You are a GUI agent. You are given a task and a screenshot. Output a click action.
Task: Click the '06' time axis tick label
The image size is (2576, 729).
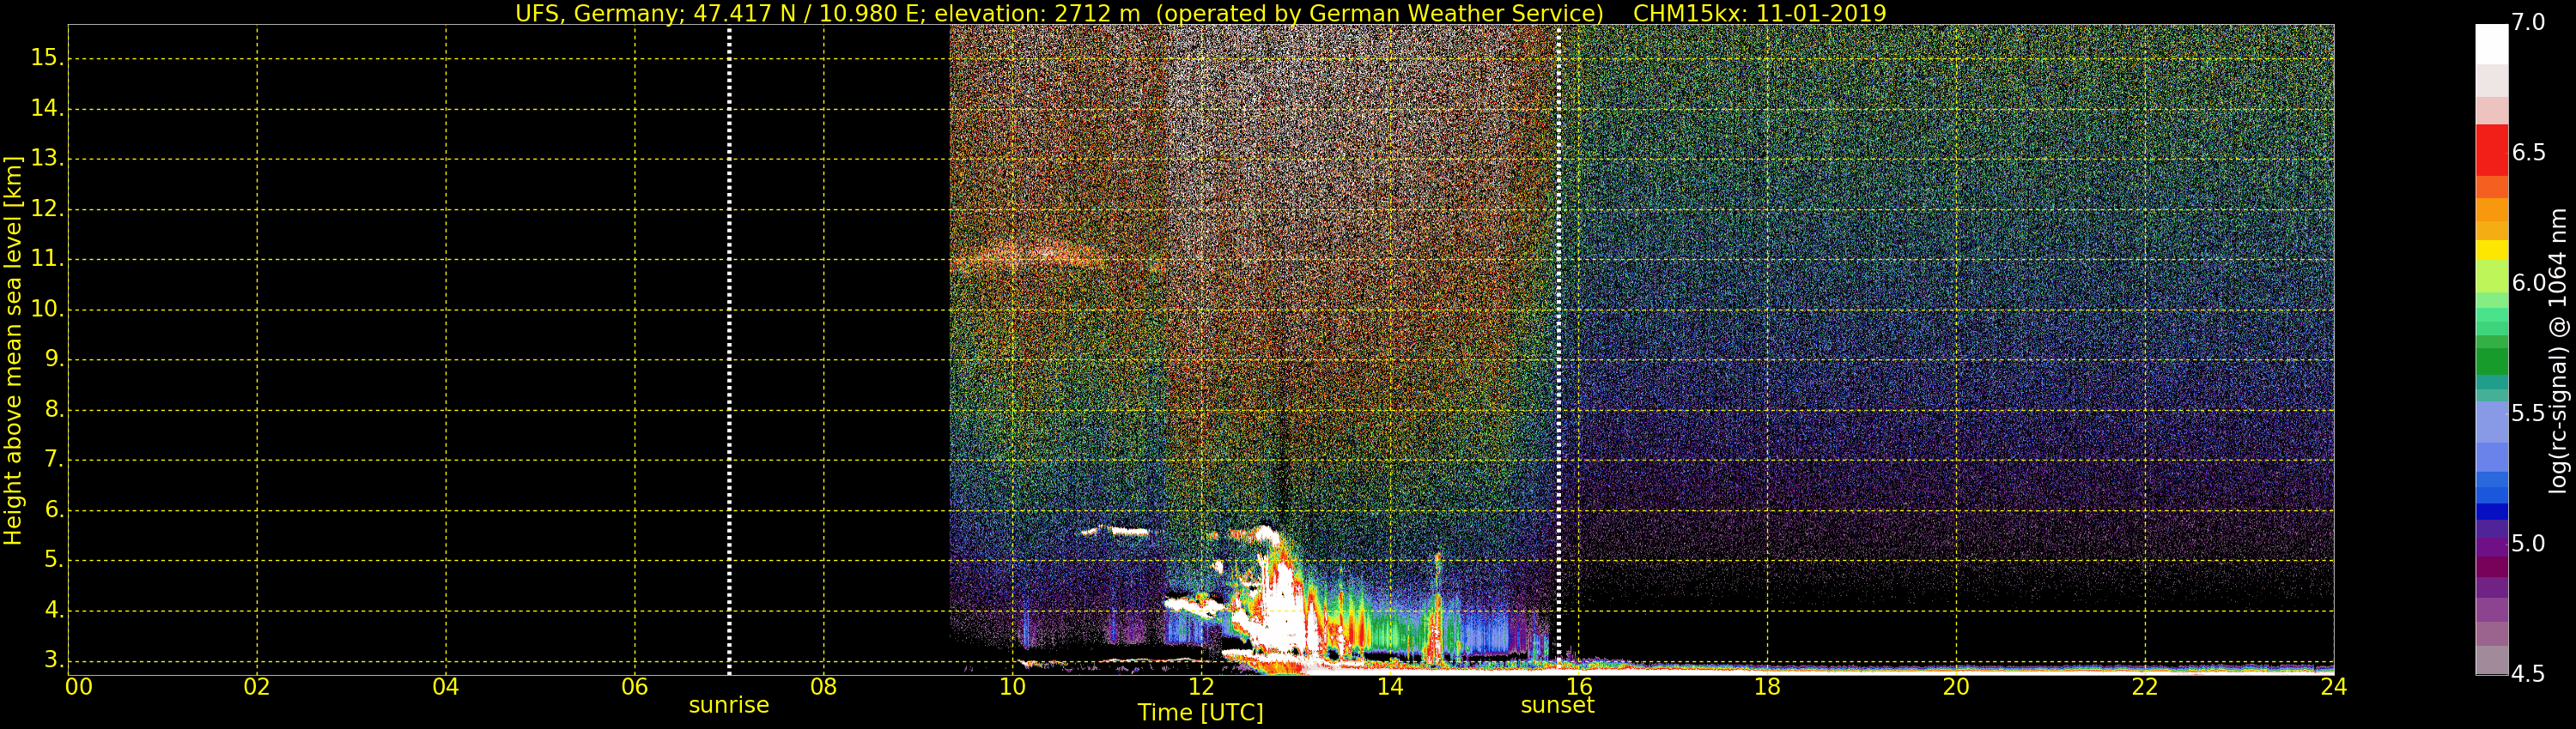point(635,687)
